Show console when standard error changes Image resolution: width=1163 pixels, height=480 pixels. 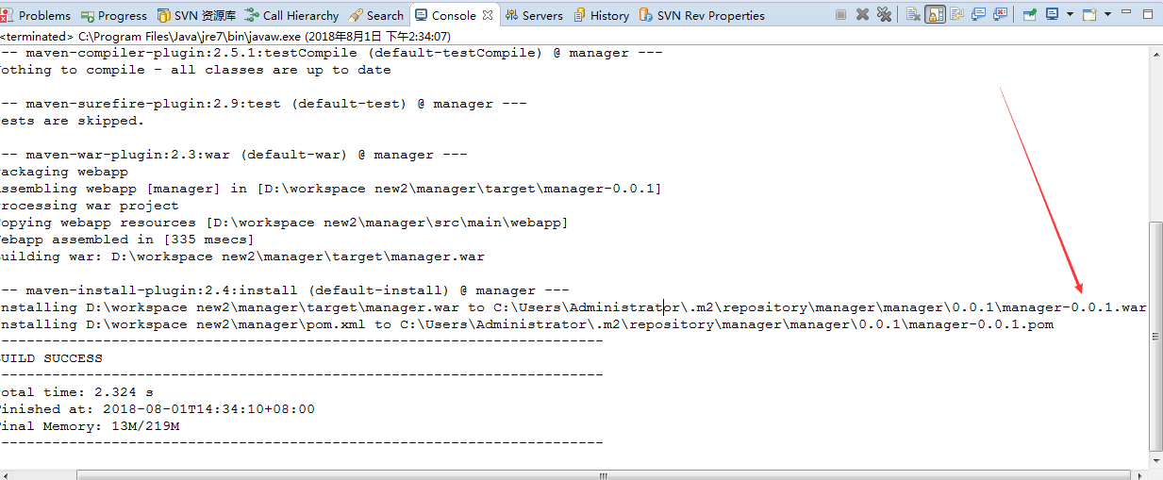pyautogui.click(x=1000, y=15)
